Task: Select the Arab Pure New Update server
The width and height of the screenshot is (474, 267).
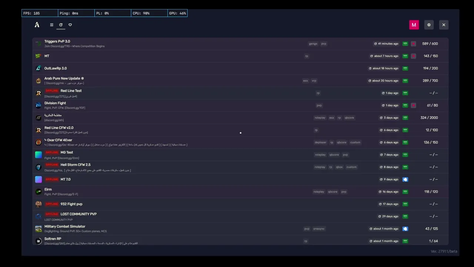Action: coord(240,80)
